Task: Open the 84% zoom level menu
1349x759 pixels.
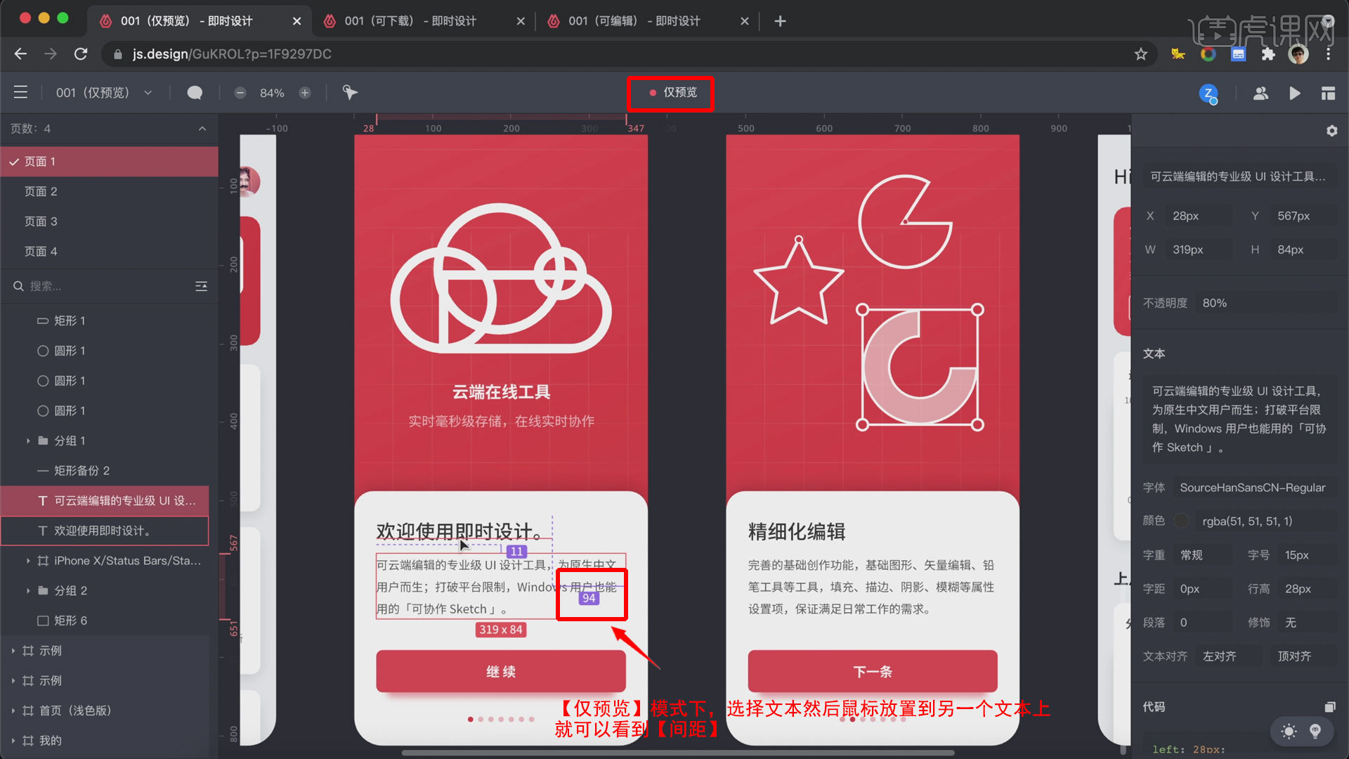Action: (272, 93)
